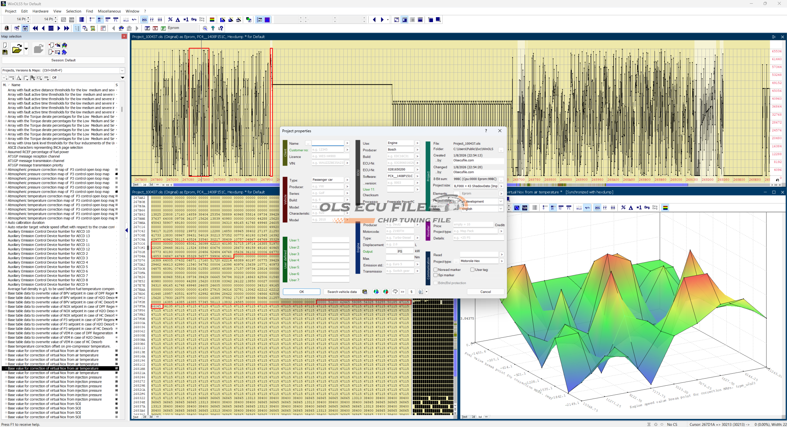
Task: Open the Project state dropdown
Action: [x=501, y=202]
